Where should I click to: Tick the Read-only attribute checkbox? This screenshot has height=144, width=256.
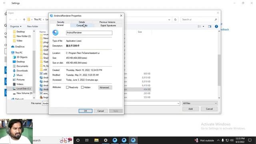click(67, 87)
